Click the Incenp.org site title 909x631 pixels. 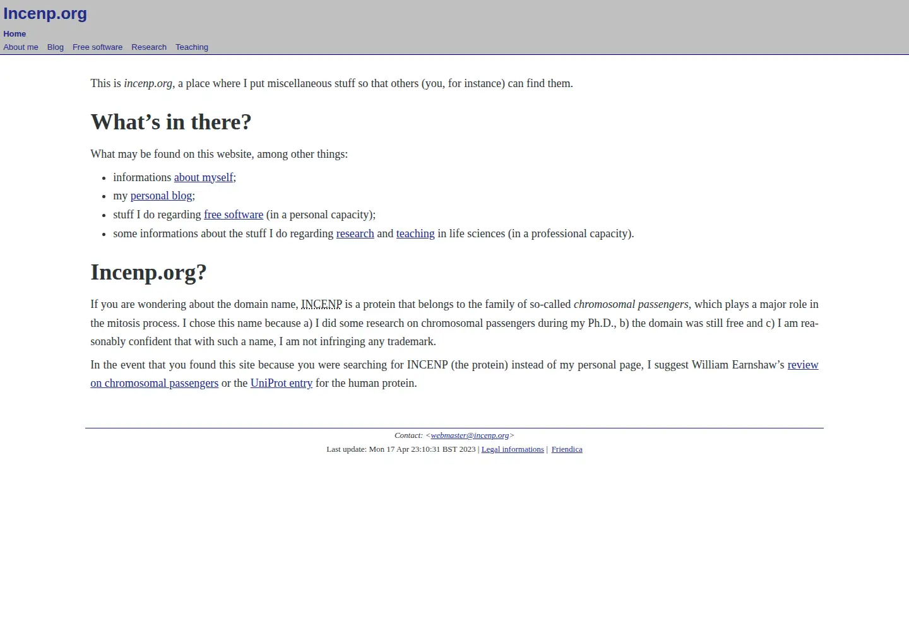click(x=45, y=13)
